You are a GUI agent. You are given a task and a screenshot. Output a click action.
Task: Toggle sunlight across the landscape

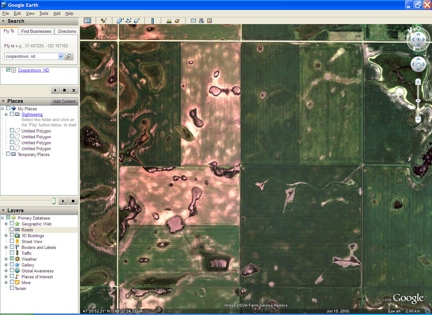tap(169, 21)
